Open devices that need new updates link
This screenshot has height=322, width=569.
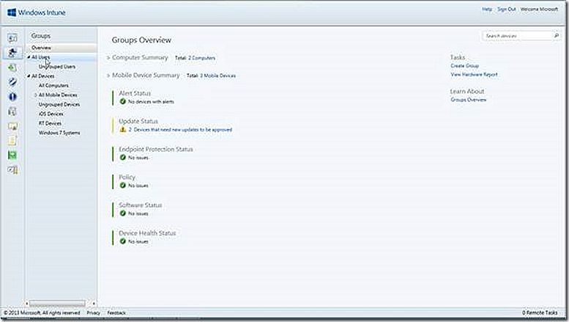(x=180, y=129)
